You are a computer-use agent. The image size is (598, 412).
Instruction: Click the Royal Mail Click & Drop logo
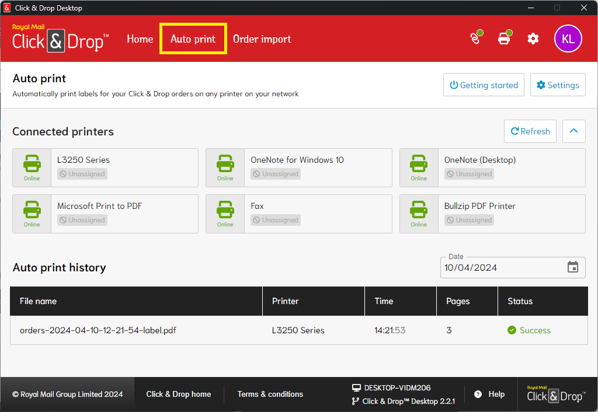(61, 38)
